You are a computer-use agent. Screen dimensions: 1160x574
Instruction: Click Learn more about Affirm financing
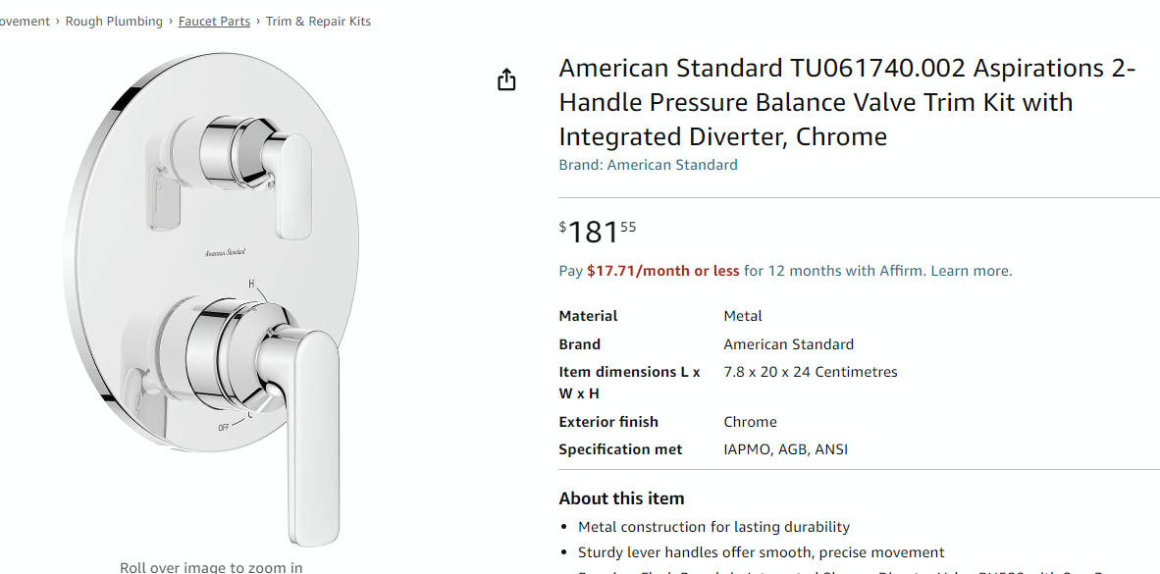click(971, 271)
